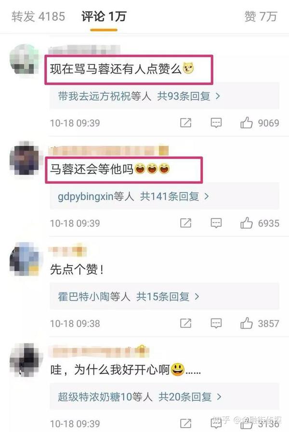
Task: Switch to the 转发 4185 tab
Action: (x=39, y=16)
